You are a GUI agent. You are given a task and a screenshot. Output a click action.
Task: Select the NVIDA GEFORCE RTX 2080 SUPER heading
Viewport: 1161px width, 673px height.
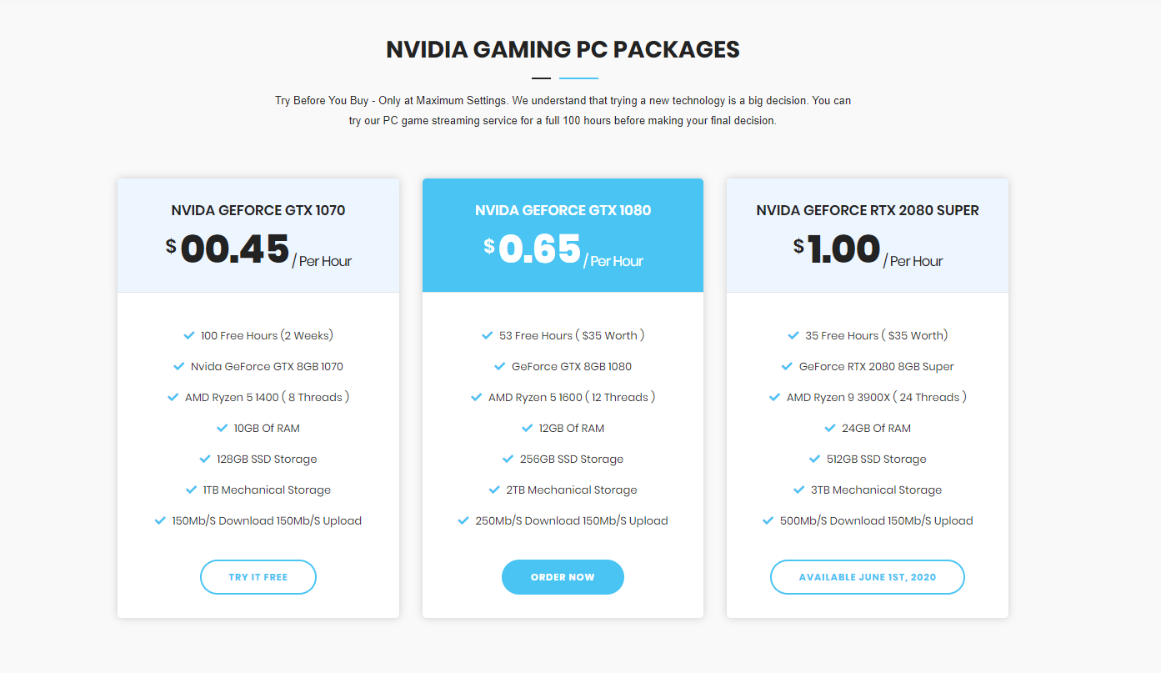868,210
